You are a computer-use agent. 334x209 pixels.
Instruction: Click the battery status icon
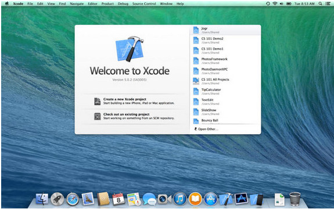coord(289,3)
